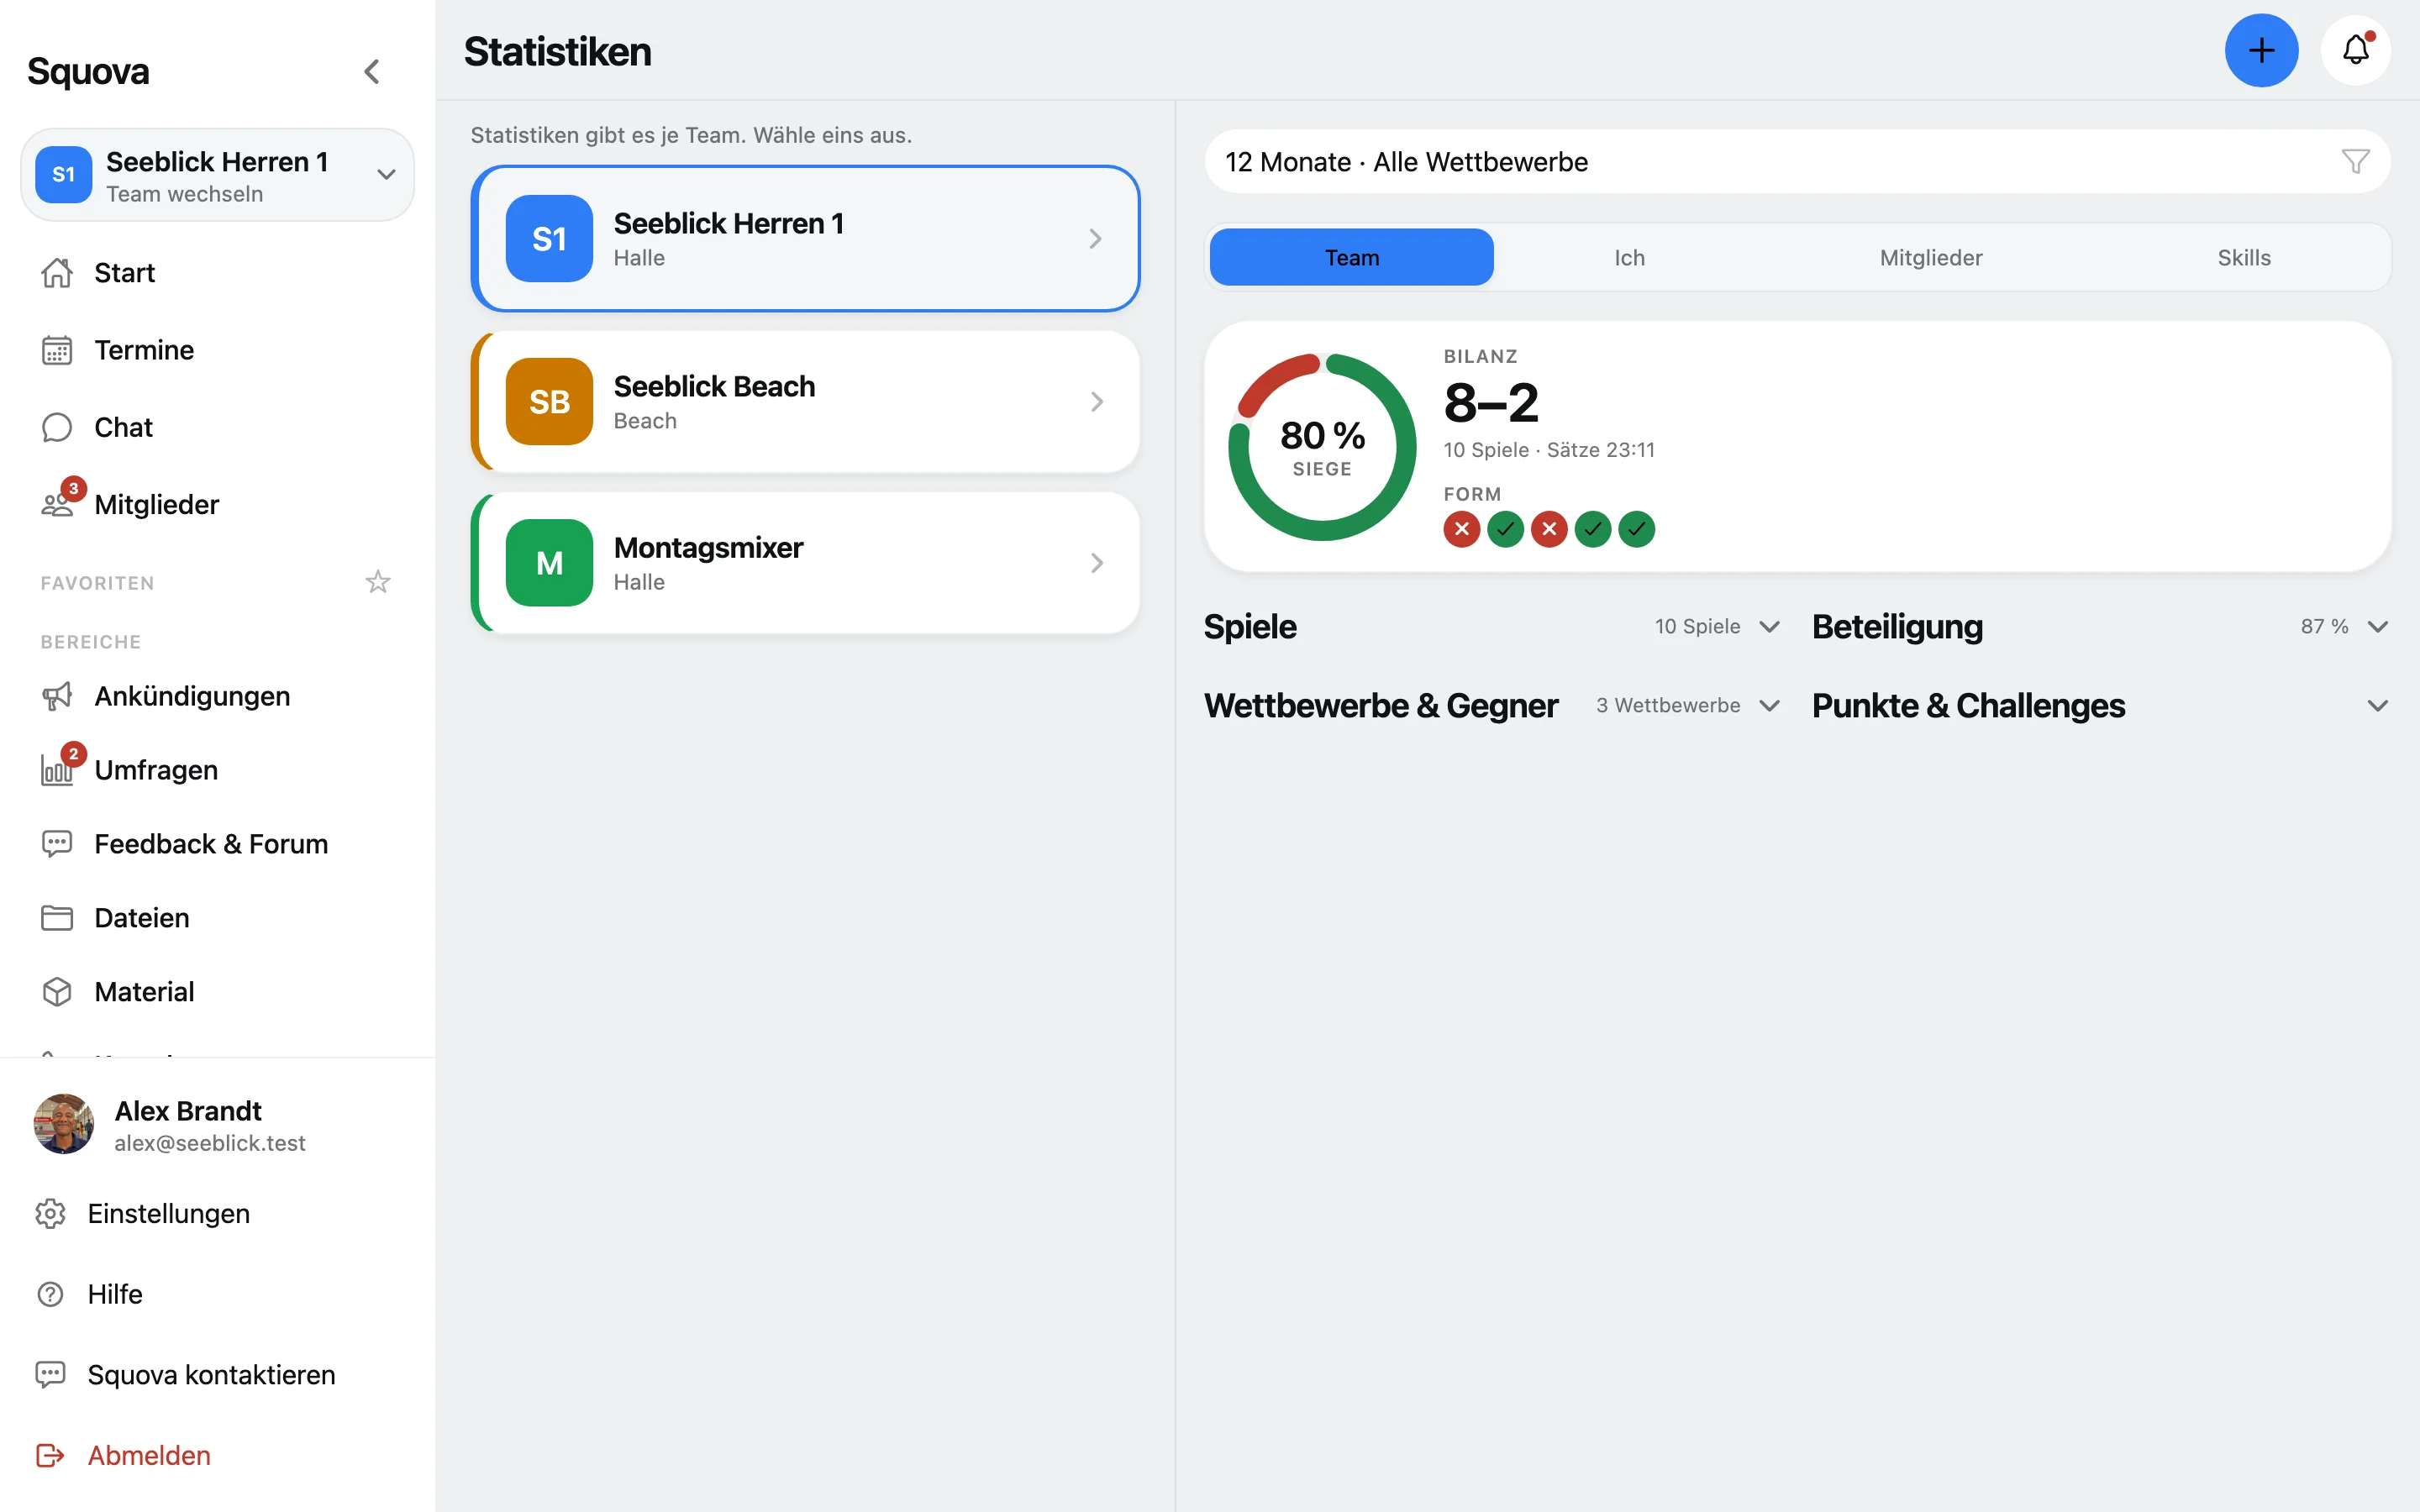Select the Seeblick Beach team card

[x=805, y=402]
